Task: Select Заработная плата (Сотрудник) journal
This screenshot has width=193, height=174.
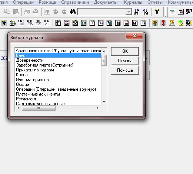Action: pyautogui.click(x=58, y=65)
